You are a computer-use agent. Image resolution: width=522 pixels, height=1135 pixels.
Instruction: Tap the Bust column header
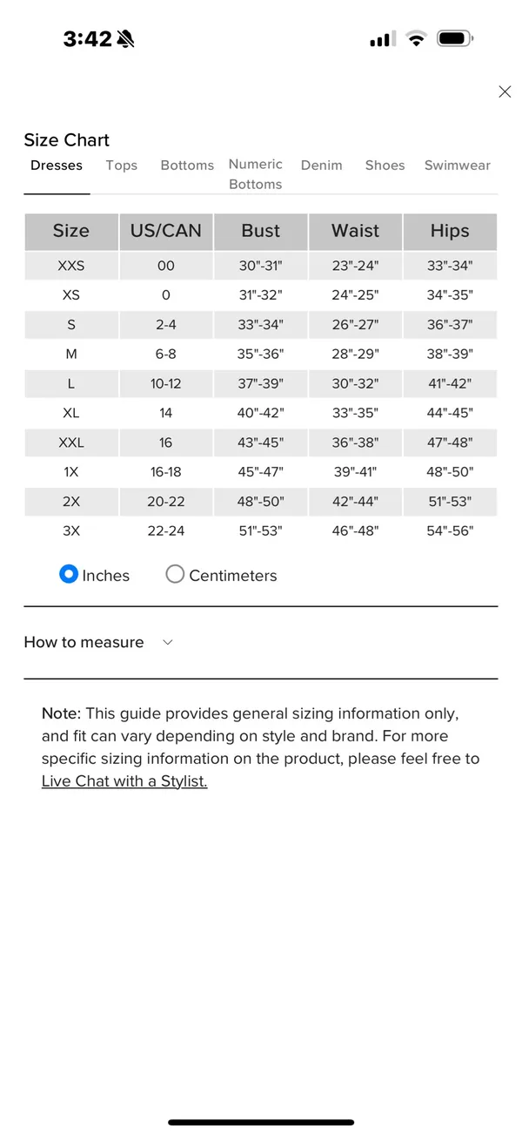tap(261, 231)
